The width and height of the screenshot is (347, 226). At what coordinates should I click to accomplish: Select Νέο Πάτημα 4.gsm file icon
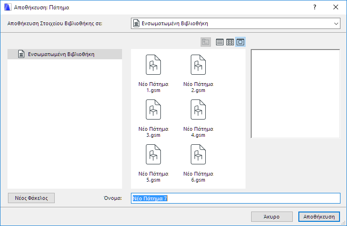click(x=198, y=110)
